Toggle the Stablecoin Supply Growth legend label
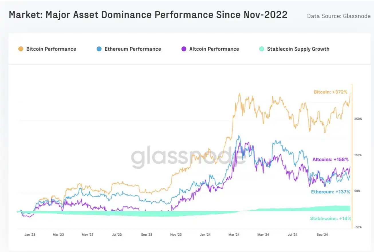Screen dimensions: 374x252 point(298,49)
